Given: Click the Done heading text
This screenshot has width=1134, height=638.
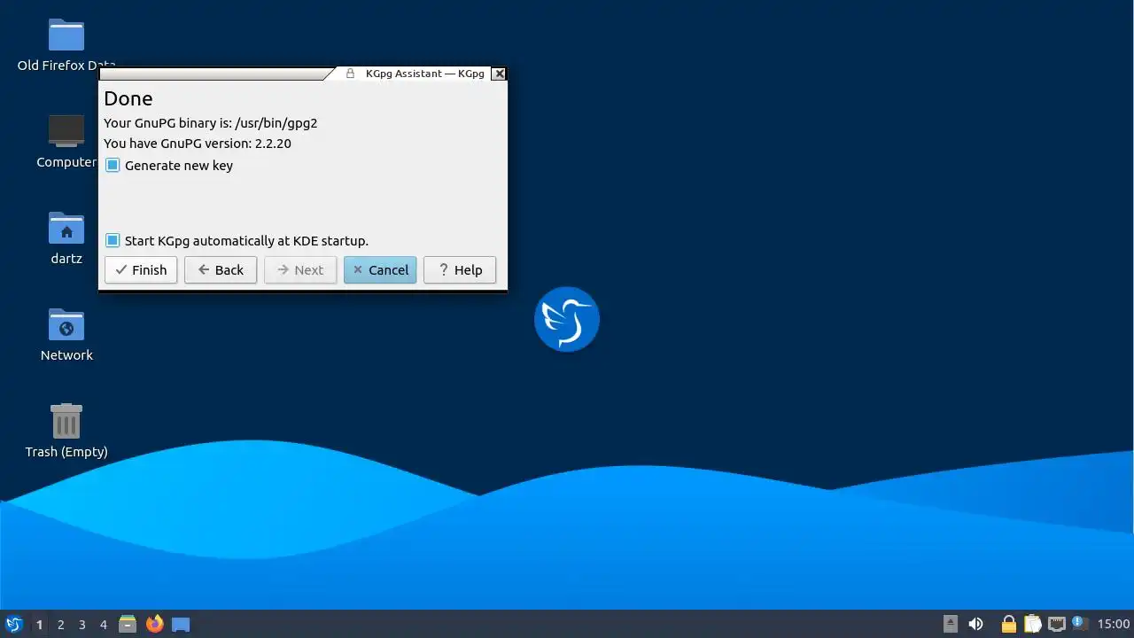Looking at the screenshot, I should (x=128, y=98).
